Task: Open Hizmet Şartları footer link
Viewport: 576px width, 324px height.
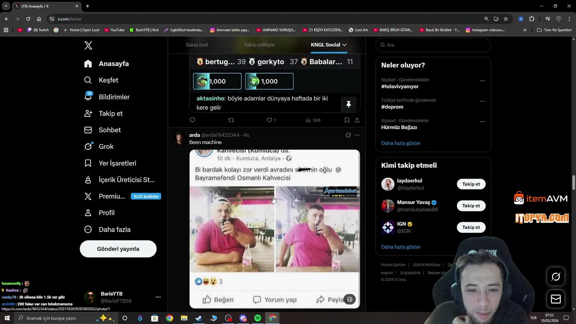Action: click(393, 265)
